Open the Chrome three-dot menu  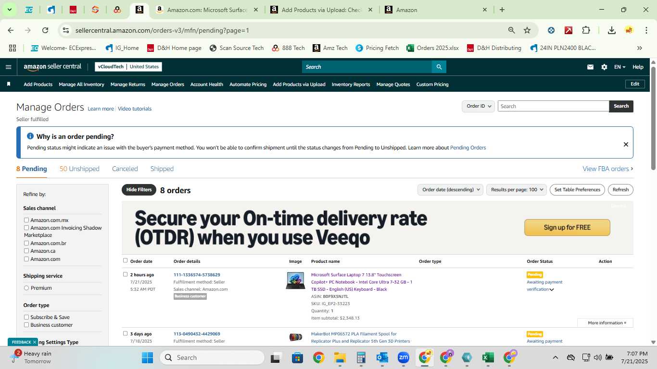(x=645, y=30)
